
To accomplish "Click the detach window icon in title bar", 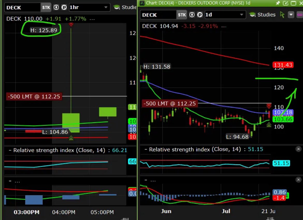I will (286, 3).
